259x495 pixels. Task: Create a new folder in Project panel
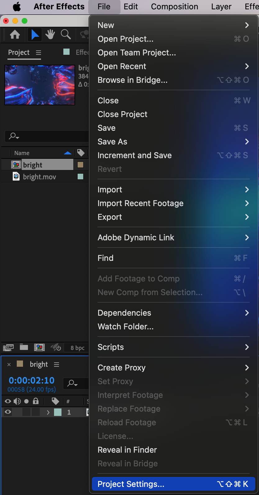click(24, 347)
